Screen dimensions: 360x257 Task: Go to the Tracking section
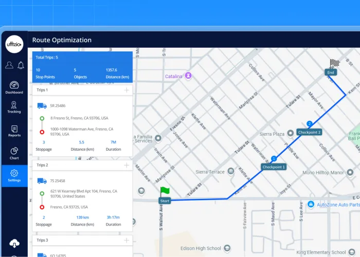point(14,107)
